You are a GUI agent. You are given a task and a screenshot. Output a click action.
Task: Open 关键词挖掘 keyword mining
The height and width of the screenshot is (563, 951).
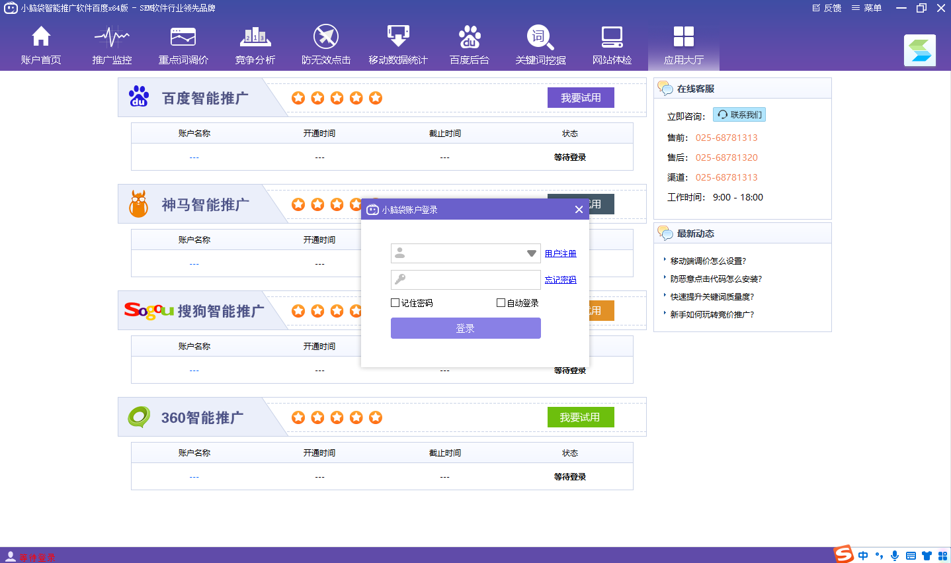(540, 46)
